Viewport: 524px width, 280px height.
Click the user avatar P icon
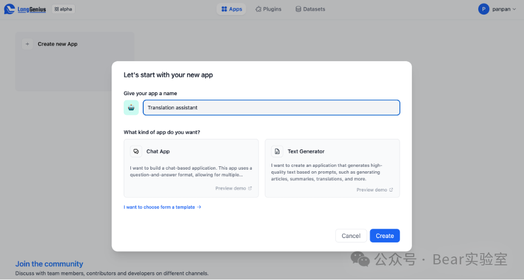click(484, 9)
